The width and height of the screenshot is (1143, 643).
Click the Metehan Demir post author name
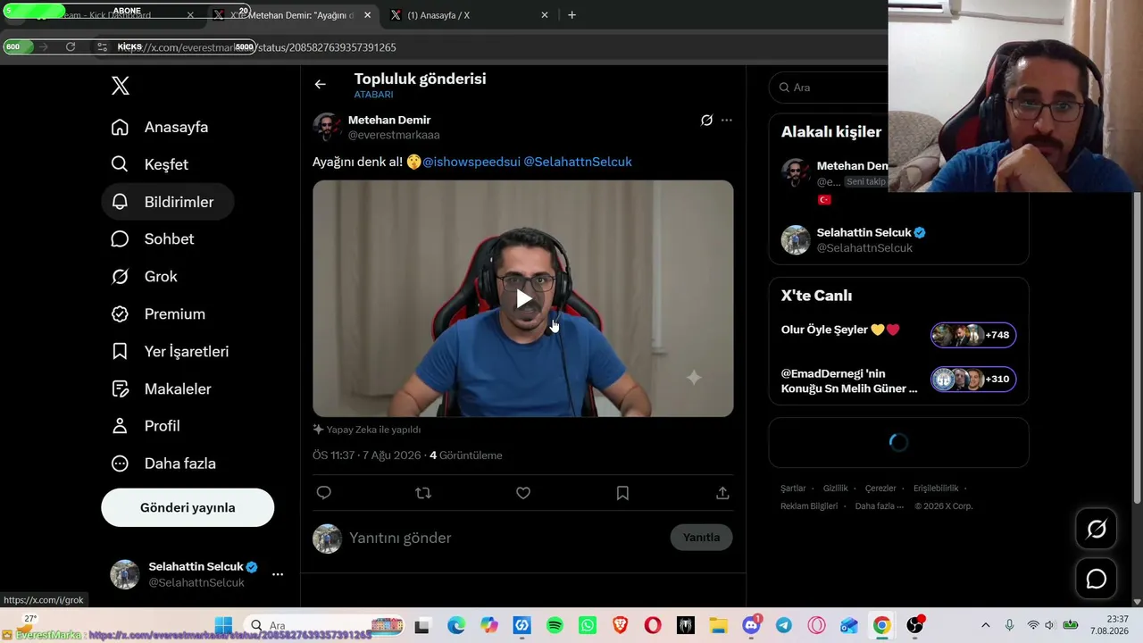[389, 120]
